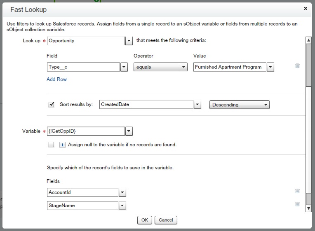
Task: Uncheck the Sort results by checkbox
Action: click(52, 104)
